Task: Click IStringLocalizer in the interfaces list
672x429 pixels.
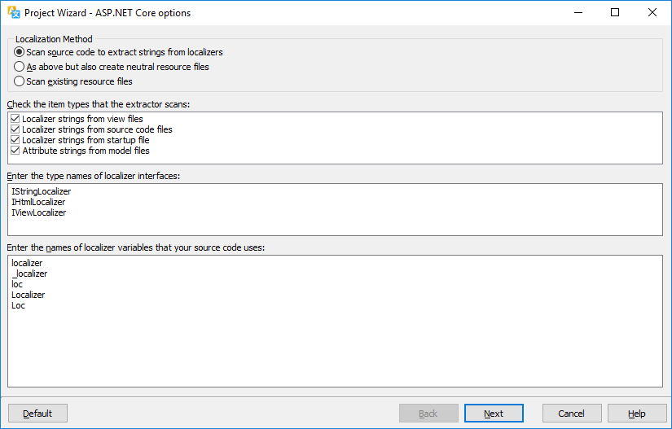Action: click(x=42, y=191)
